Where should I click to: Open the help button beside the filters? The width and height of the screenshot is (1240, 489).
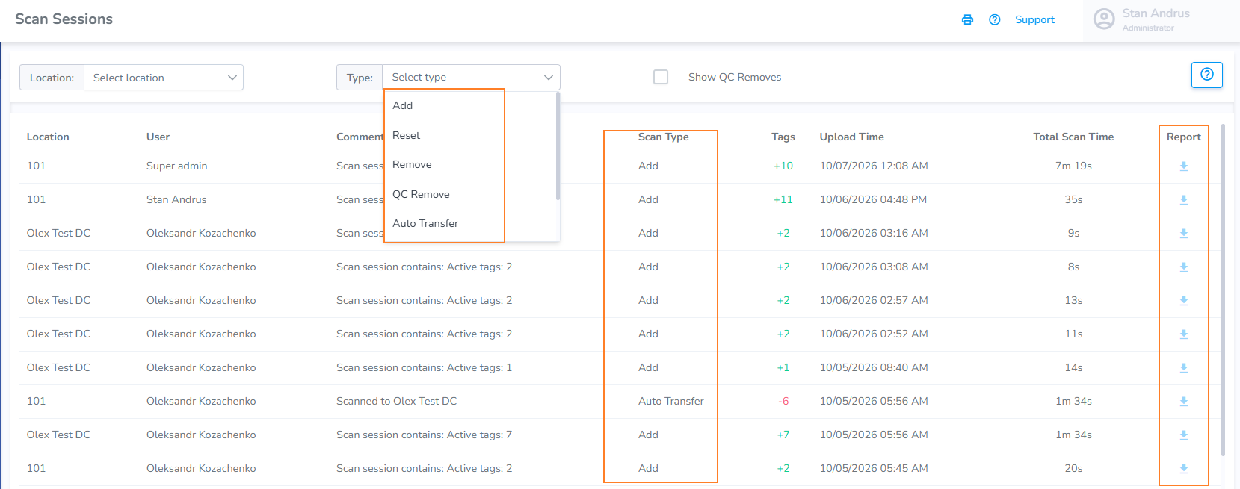click(x=1206, y=75)
